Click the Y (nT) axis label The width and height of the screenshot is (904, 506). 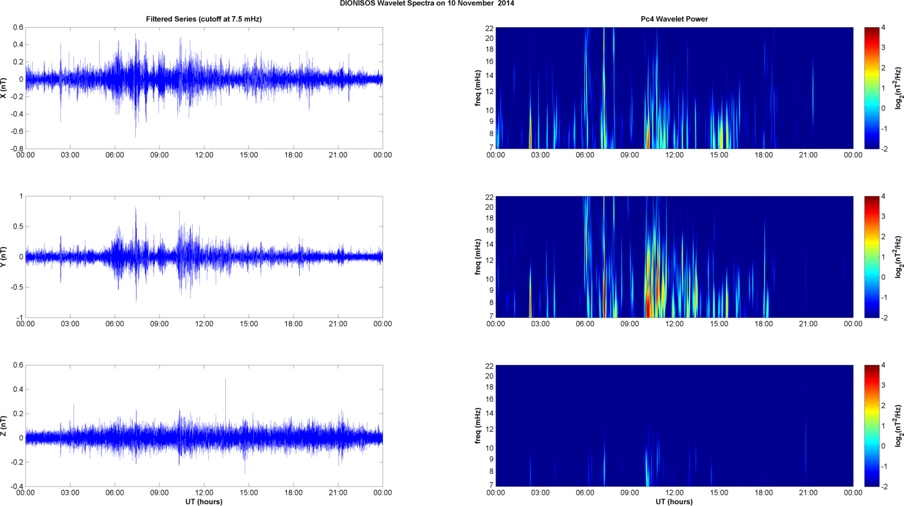tap(4, 257)
